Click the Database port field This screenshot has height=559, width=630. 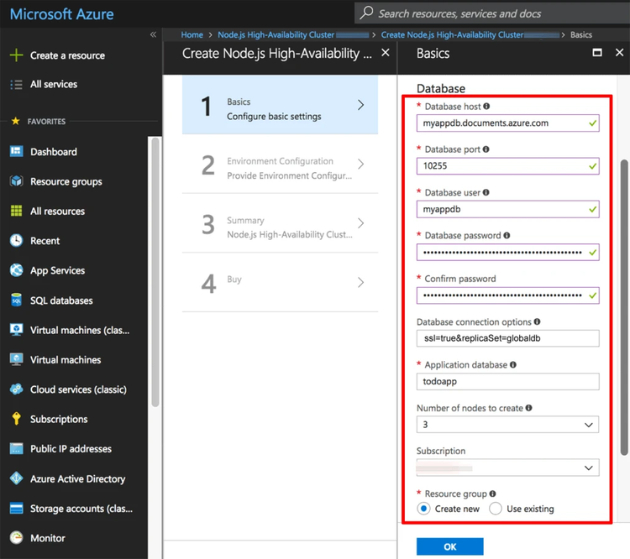coord(507,166)
